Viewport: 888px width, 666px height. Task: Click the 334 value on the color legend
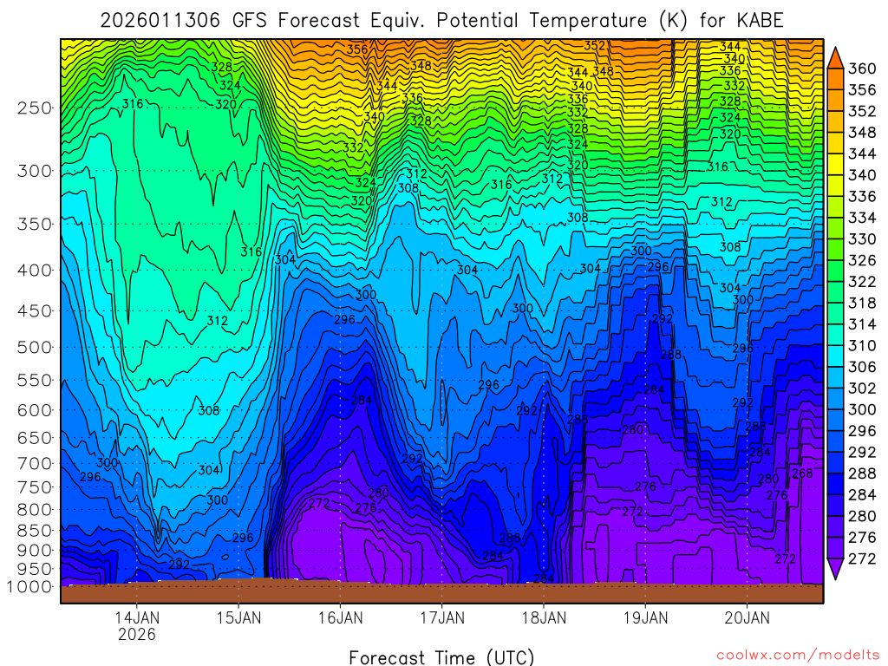tap(862, 218)
